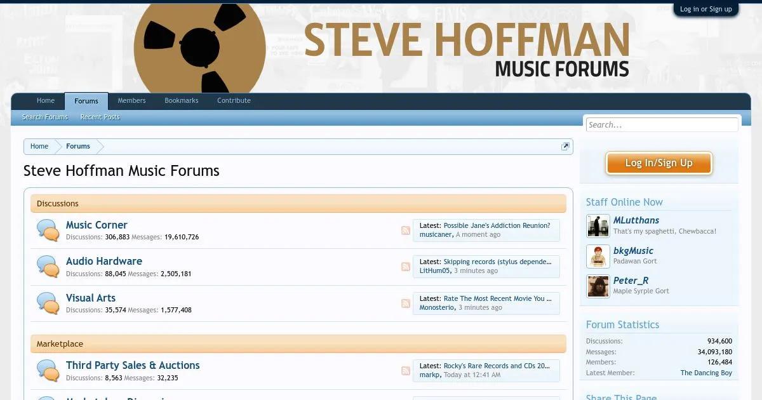Click the Staff Online Now heading
The image size is (762, 400).
click(x=624, y=202)
